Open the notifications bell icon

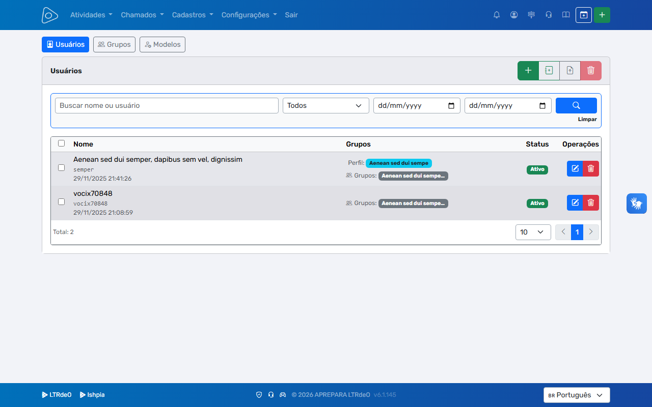[x=497, y=15]
